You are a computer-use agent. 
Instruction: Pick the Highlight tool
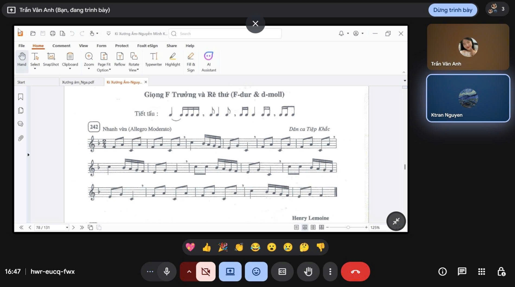[x=173, y=59]
